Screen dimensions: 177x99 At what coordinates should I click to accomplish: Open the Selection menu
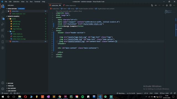[16, 2]
